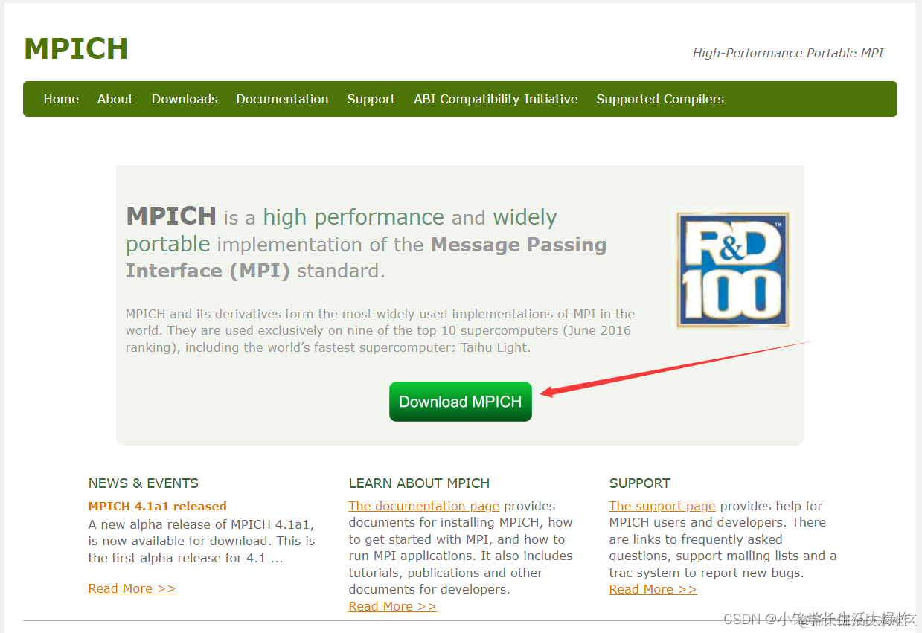Image resolution: width=922 pixels, height=633 pixels.
Task: Click the MPICH site title logo
Action: 76,48
